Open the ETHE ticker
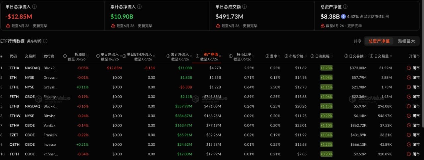424x160 pixels. pos(14,87)
